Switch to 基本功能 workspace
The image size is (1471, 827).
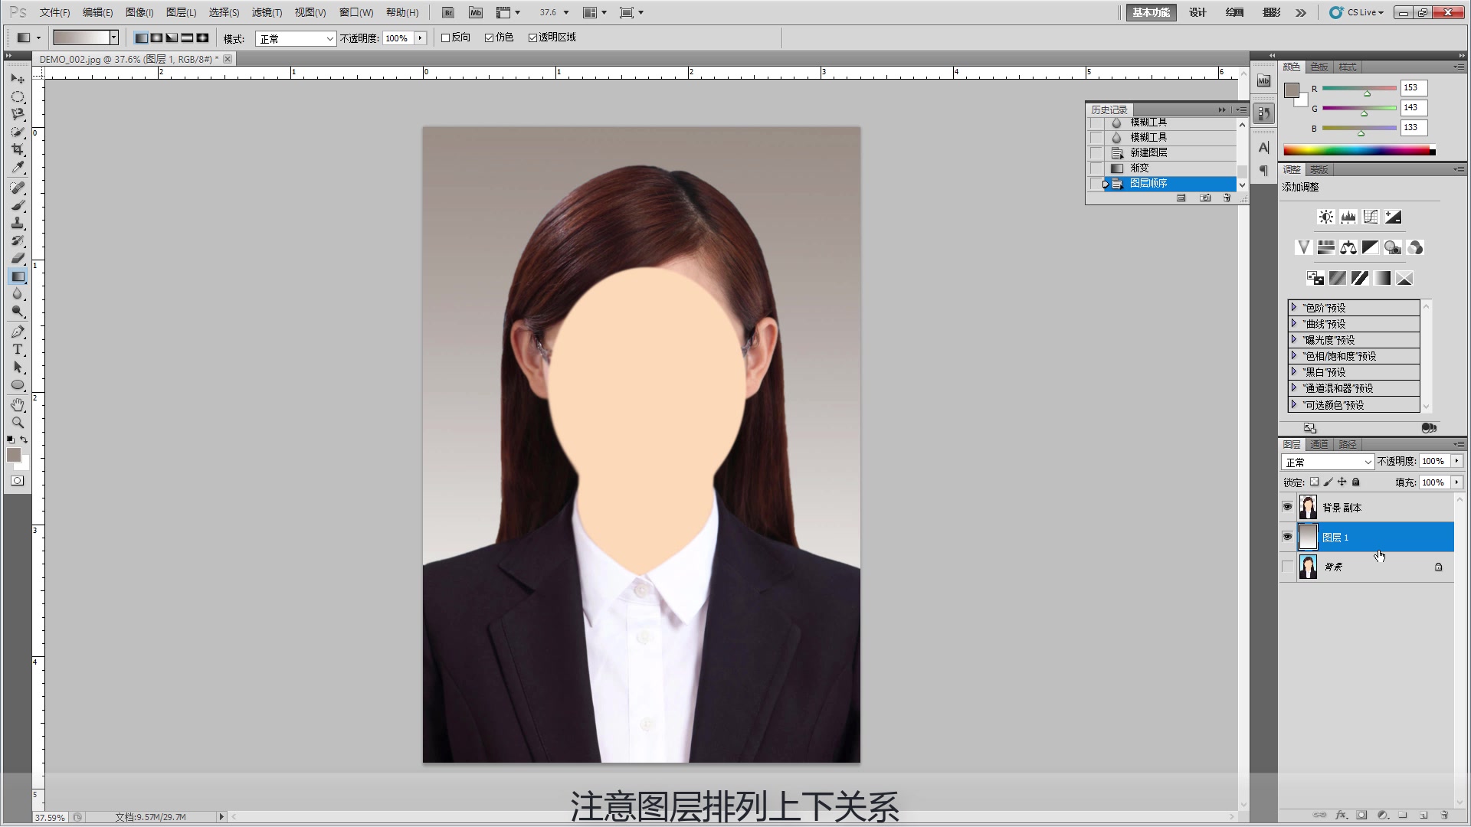pyautogui.click(x=1151, y=12)
